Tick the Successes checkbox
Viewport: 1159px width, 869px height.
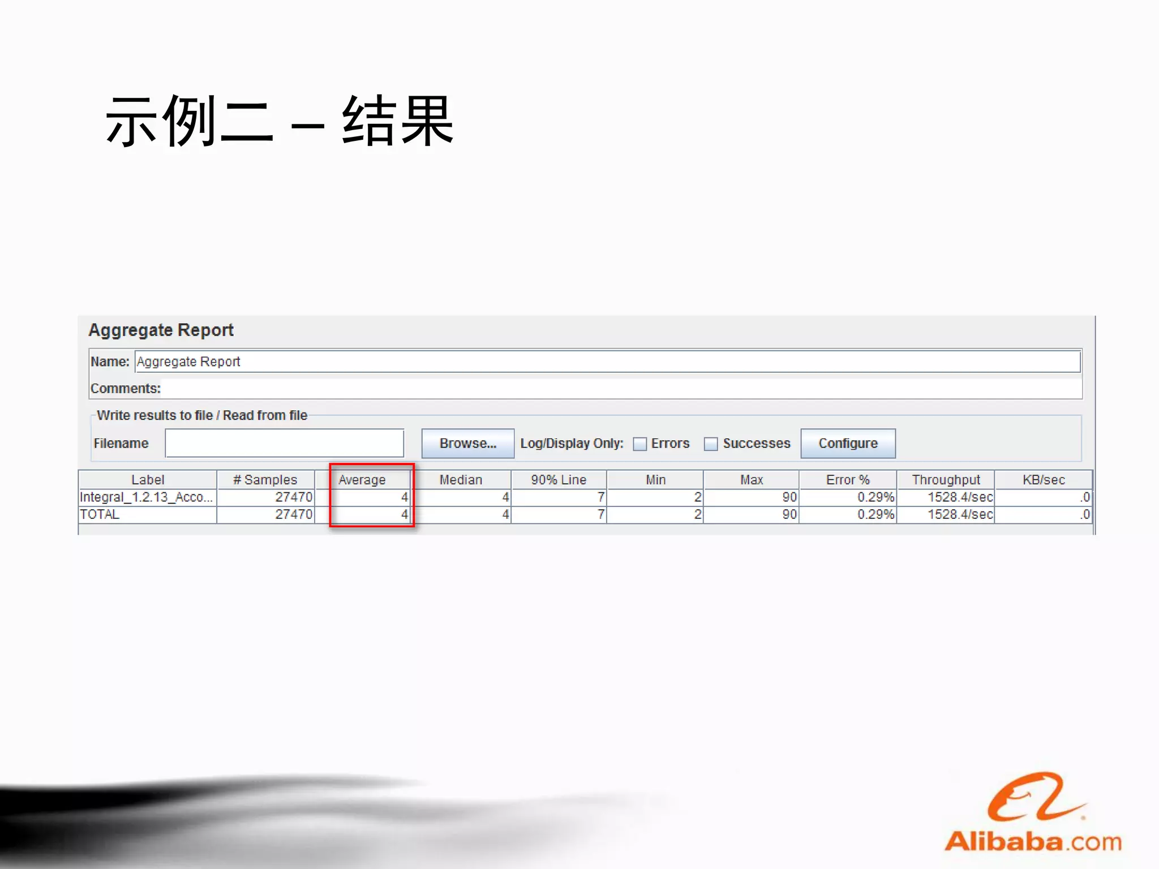tap(710, 444)
